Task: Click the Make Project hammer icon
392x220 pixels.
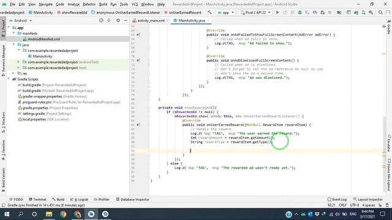Action: 209,12
